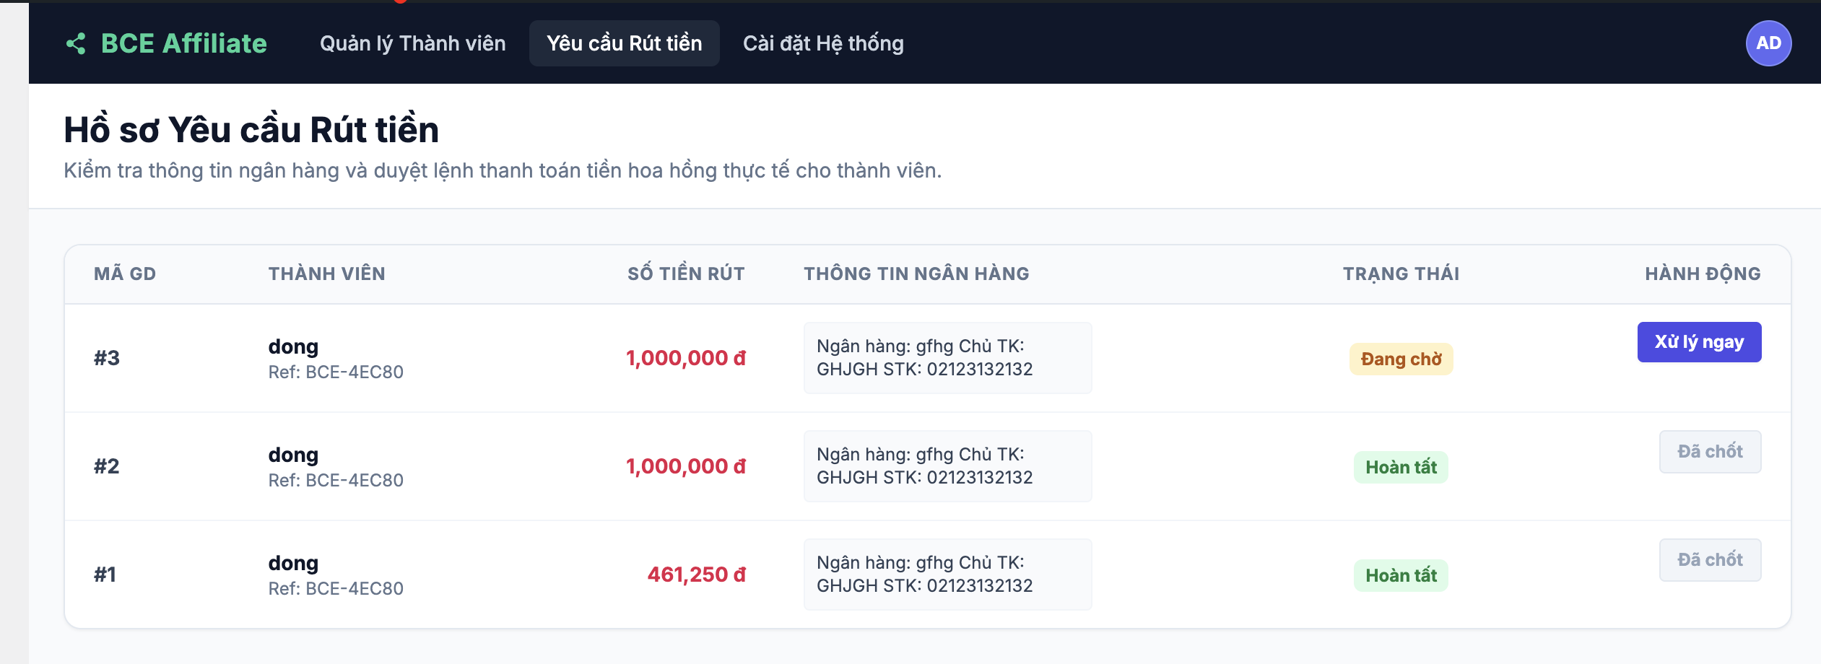Click the BCE Affiliate share logo icon
Viewport: 1821px width, 664px height.
(x=76, y=43)
